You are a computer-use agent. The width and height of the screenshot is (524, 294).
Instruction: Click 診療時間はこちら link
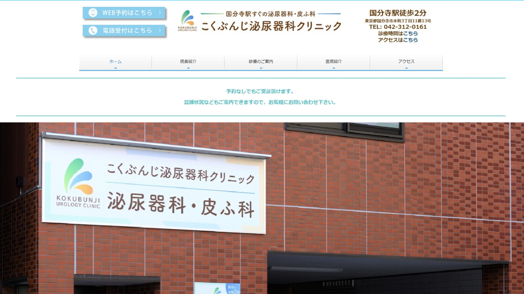pos(410,33)
